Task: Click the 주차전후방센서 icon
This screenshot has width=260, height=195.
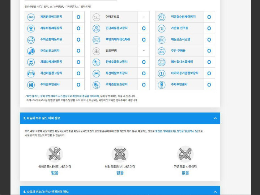Action: coord(31,85)
